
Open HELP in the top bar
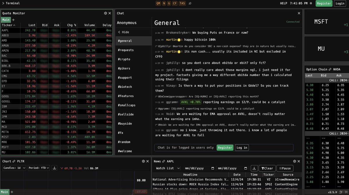tap(284, 3)
